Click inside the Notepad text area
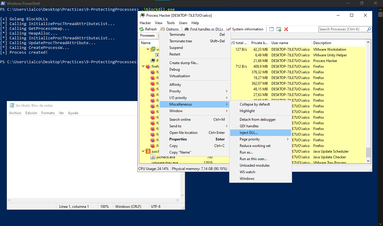The image size is (383, 226). 93,157
